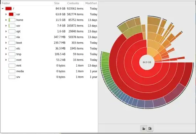Click the usage bar next to home

(x=12, y=20)
